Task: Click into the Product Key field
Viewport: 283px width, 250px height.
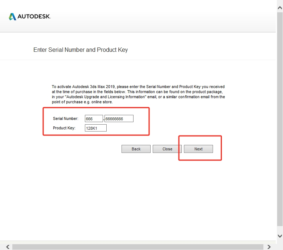Action: tap(95, 128)
